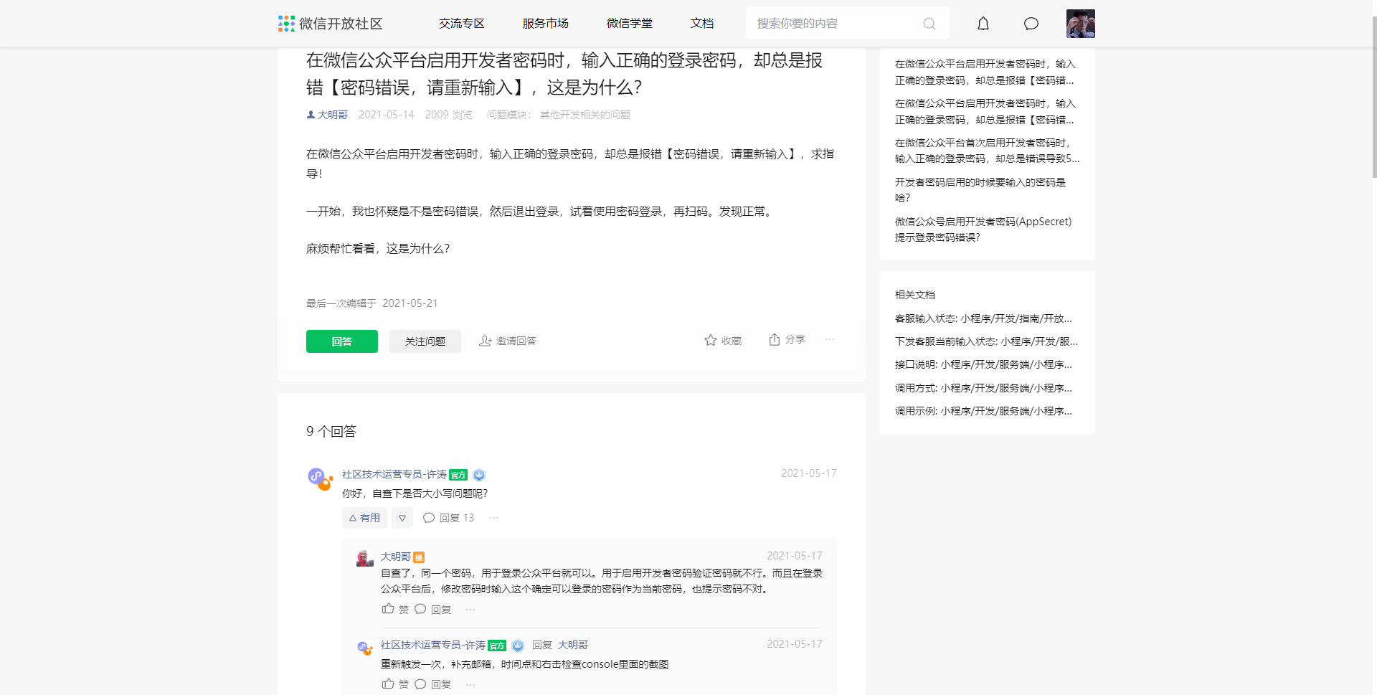The image size is (1377, 695).
Task: Click the 关注问题 button
Action: coord(425,341)
